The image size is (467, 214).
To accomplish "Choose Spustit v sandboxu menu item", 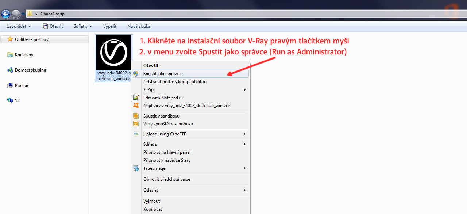I will tap(190, 116).
